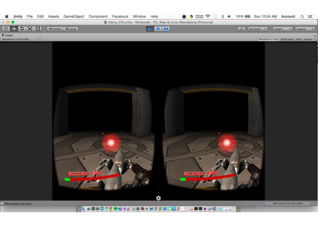The image size is (318, 226).
Task: Open the Layers dropdown
Action: click(x=282, y=29)
